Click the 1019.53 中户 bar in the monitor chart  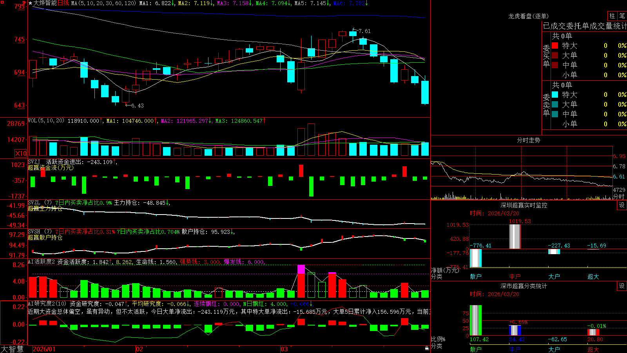point(515,237)
